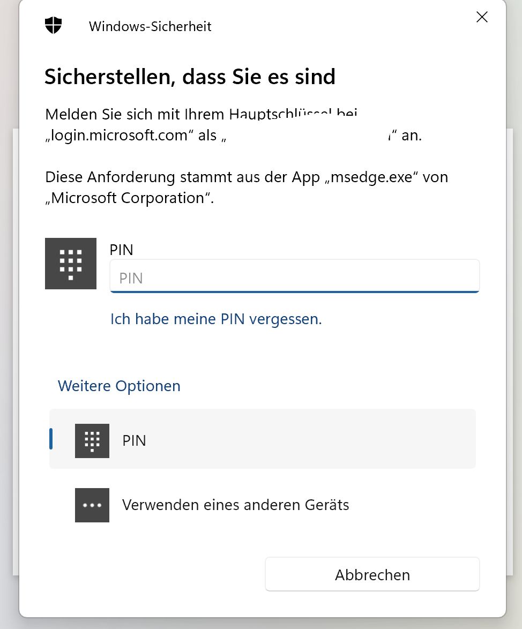The height and width of the screenshot is (629, 522).
Task: Click the text mentioning 'msedge.exe'
Action: point(247,188)
